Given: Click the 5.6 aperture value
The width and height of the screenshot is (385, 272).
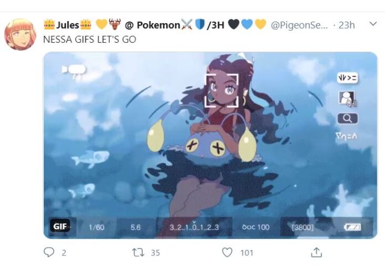Looking at the screenshot, I should tap(136, 227).
